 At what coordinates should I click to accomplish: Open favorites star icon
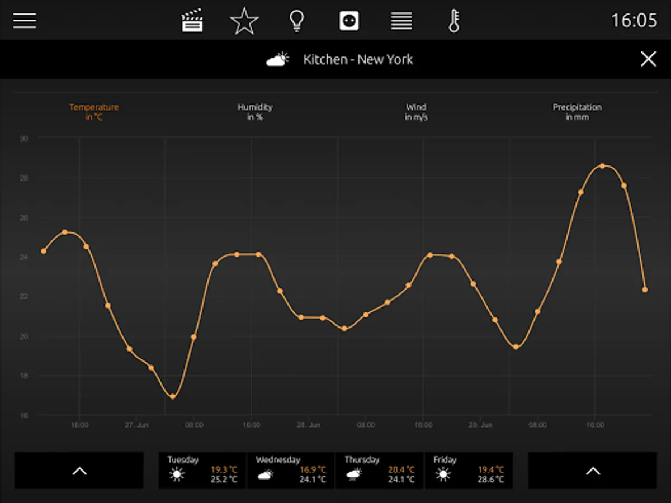click(x=244, y=21)
